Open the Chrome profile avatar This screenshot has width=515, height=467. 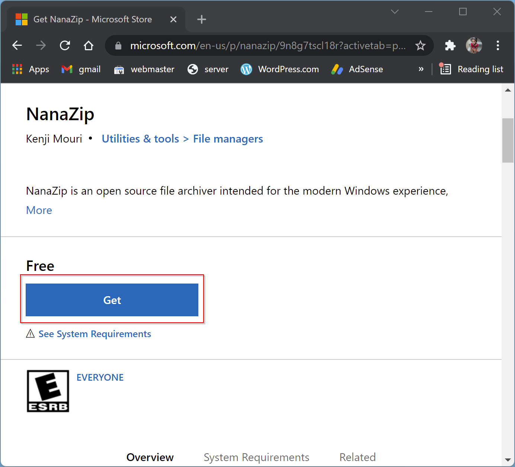point(474,45)
